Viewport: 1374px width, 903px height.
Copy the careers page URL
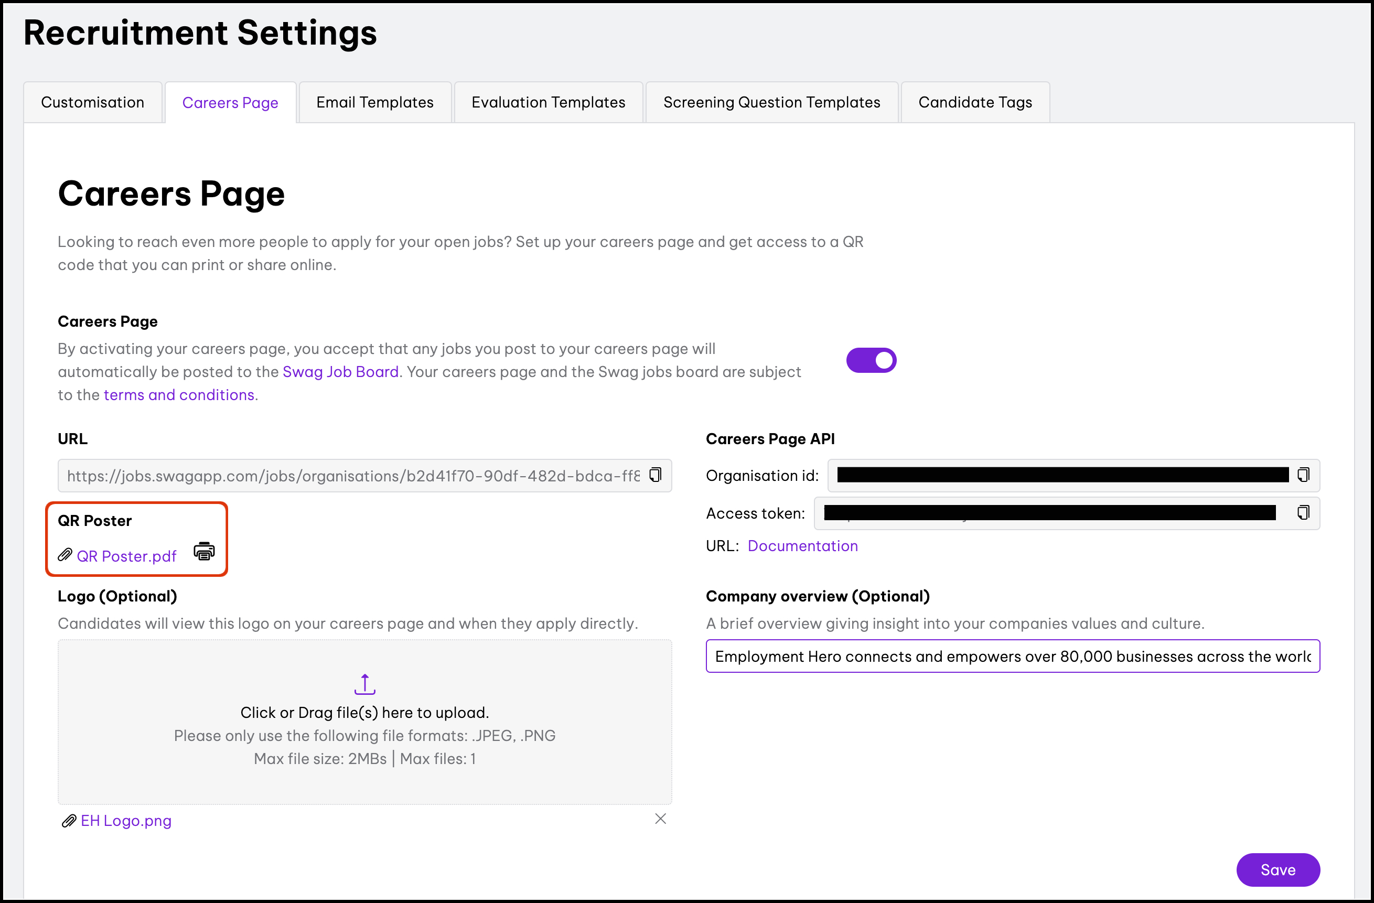point(655,475)
